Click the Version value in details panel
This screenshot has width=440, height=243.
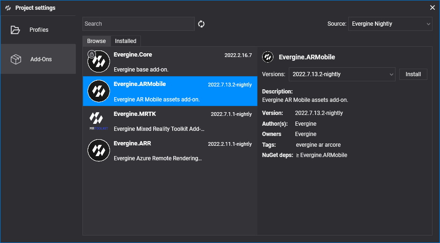319,113
